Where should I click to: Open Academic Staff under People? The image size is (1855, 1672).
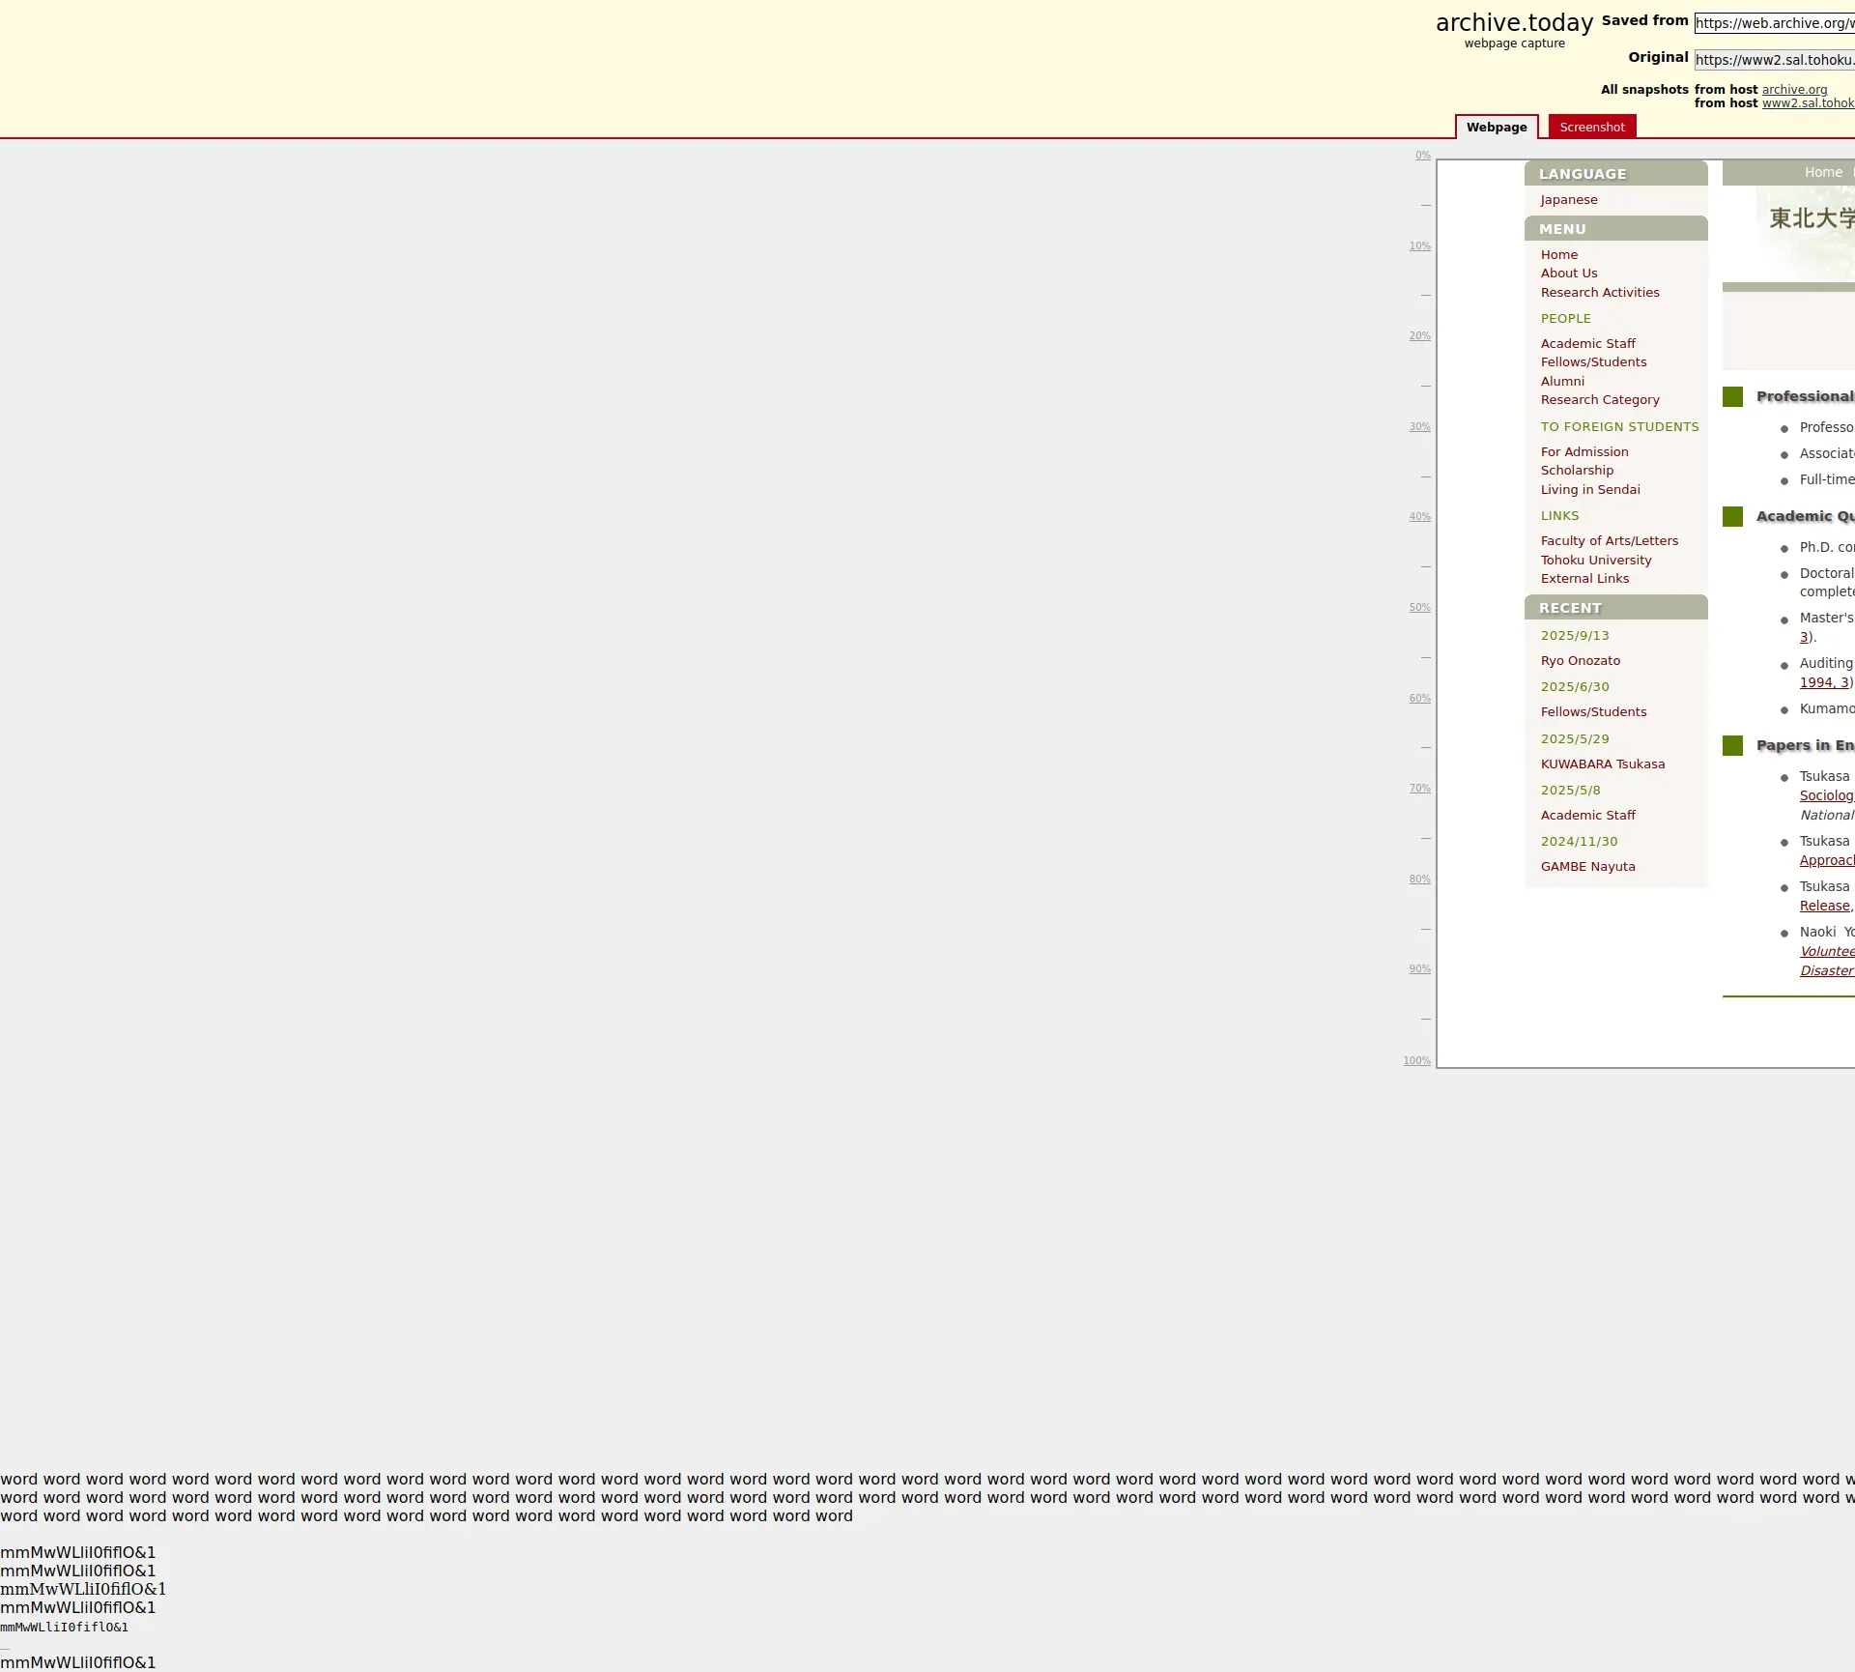(1587, 344)
